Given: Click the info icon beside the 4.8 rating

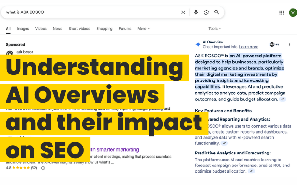Looking at the screenshot, I should point(43,168).
